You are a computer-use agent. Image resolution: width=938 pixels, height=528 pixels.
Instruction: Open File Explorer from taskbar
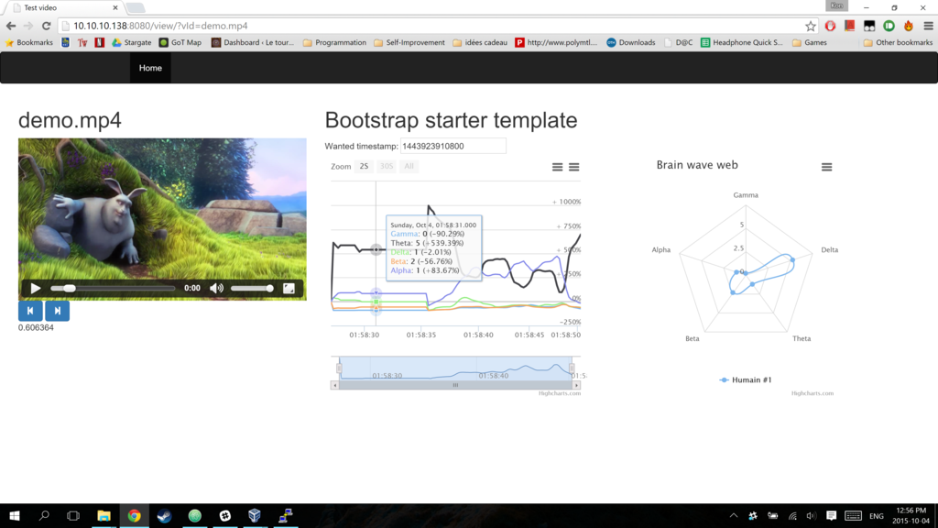[x=104, y=515]
